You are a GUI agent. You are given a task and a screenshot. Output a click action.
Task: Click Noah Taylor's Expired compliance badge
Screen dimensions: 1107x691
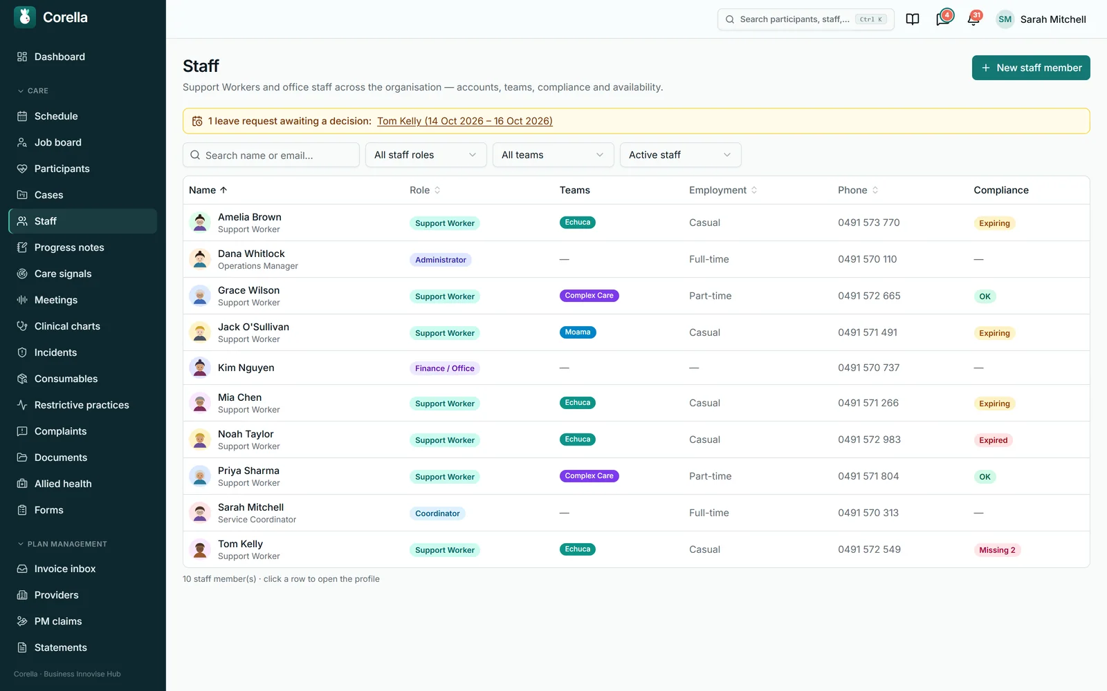(x=993, y=440)
